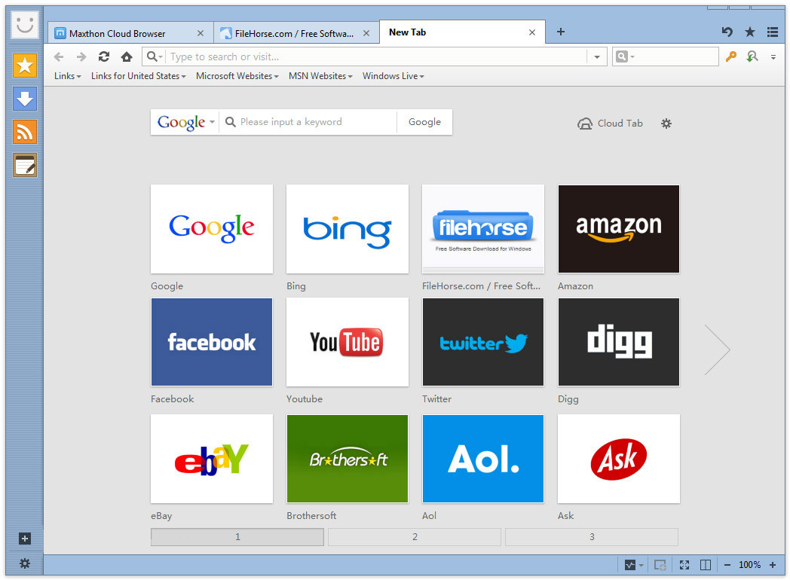The height and width of the screenshot is (580, 790).
Task: Zoom in with the plus button
Action: [773, 565]
